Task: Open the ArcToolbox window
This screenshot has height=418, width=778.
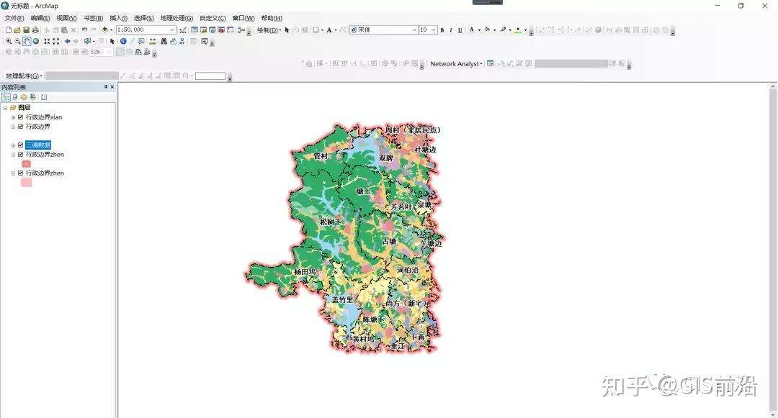Action: (221, 29)
